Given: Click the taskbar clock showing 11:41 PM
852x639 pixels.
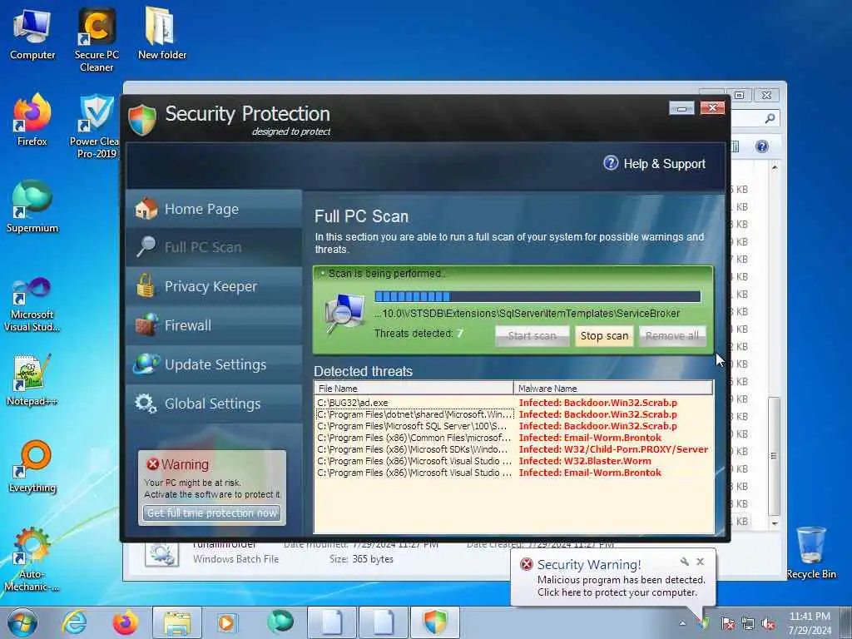Looking at the screenshot, I should (x=810, y=622).
